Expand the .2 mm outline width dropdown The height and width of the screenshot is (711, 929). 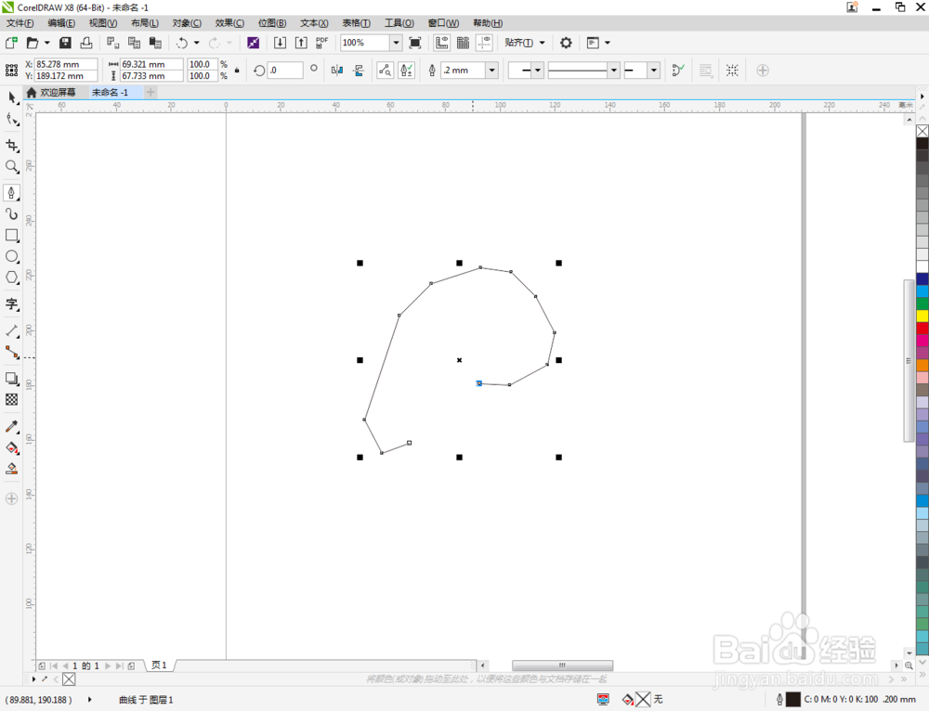[x=491, y=71]
